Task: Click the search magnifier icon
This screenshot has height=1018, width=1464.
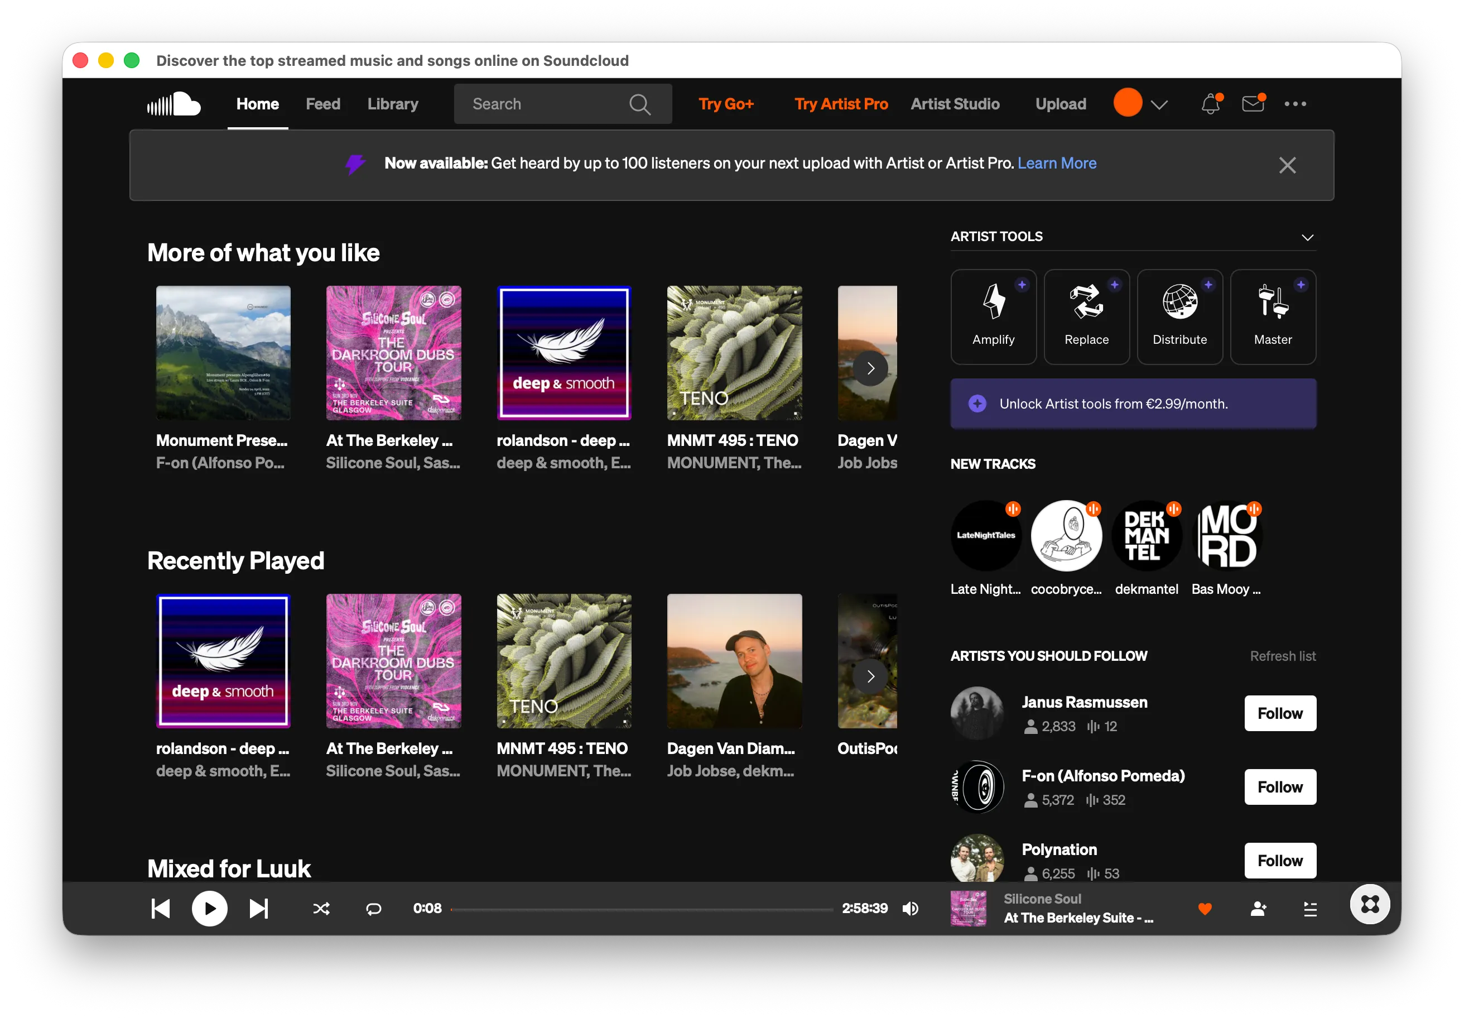Action: [639, 104]
